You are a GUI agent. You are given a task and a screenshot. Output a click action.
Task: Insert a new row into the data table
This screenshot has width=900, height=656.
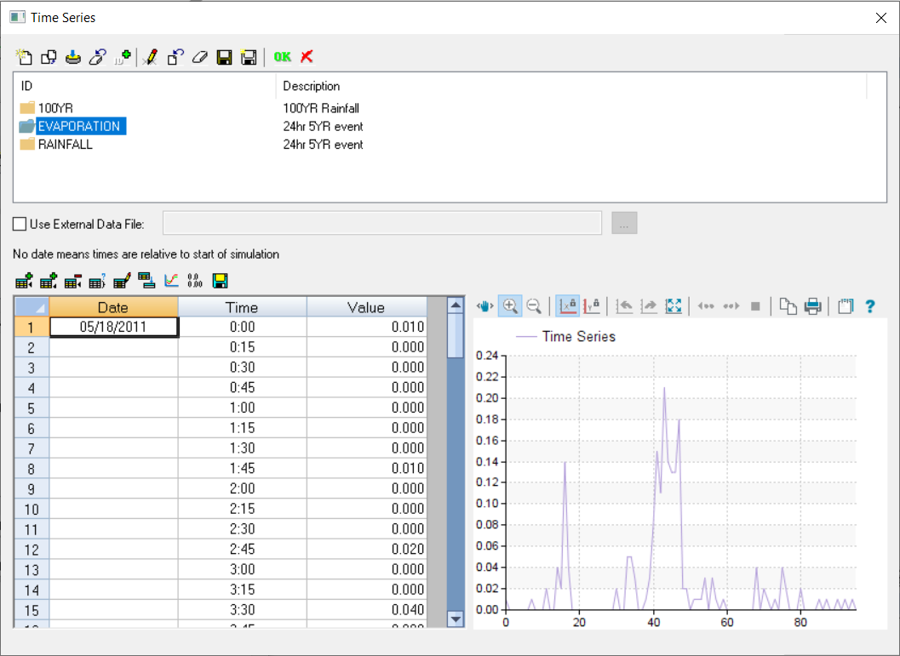(x=23, y=280)
